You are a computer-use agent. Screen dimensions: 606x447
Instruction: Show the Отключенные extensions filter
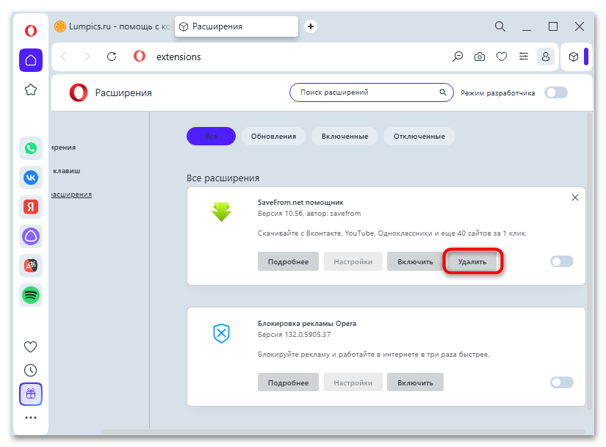[419, 136]
